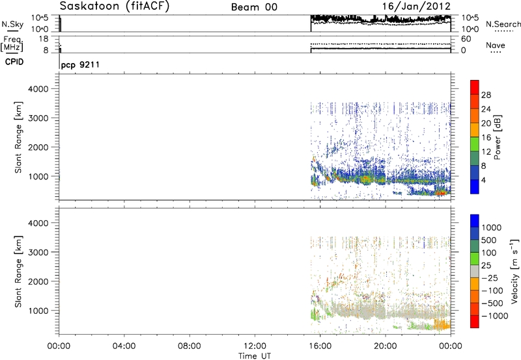The image size is (521, 360).
Task: Click the 28 tick on power colorbar
Action: (x=486, y=95)
